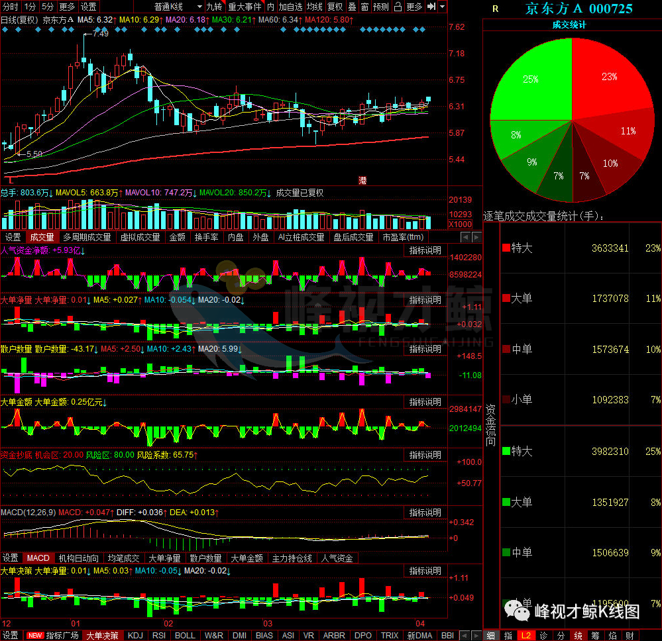Click 加自选 to add to watchlist

[290, 7]
